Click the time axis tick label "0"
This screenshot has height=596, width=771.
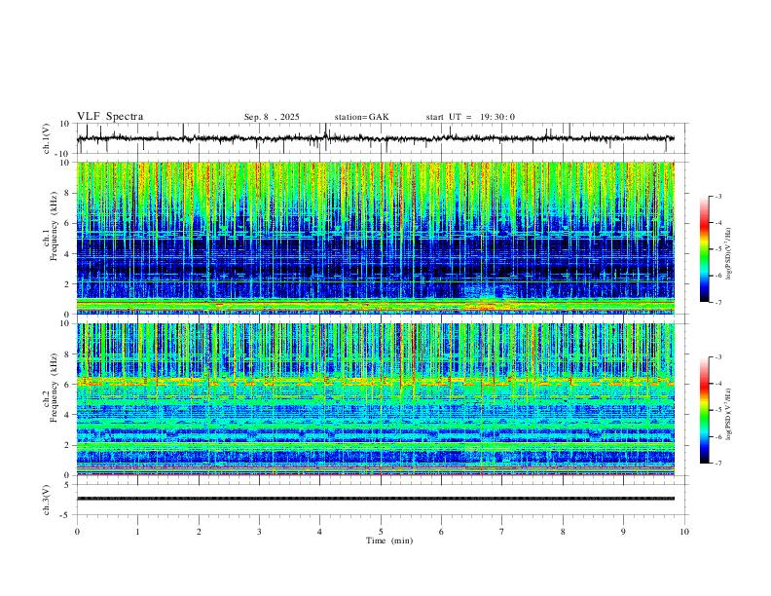point(77,532)
